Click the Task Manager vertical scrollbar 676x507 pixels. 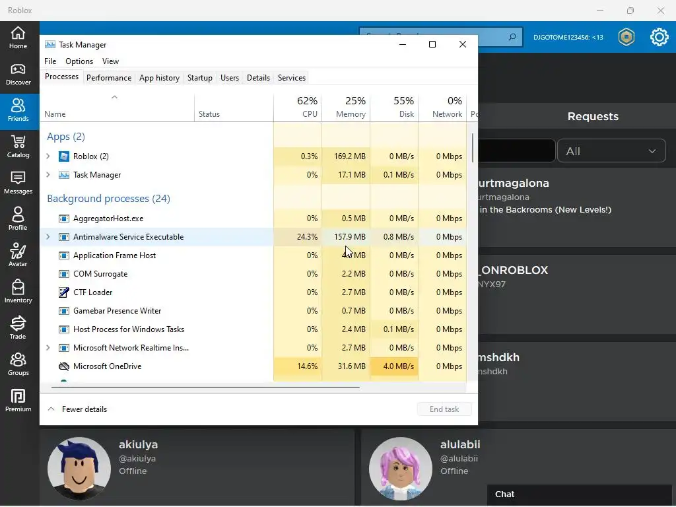point(472,148)
